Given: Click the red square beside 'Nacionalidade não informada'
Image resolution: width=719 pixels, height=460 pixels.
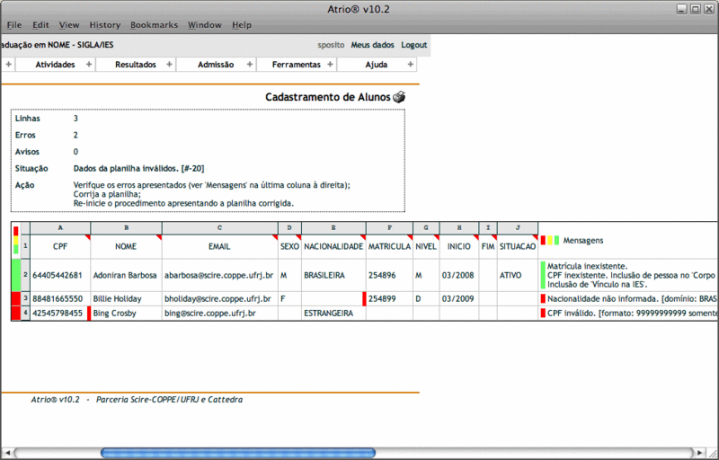Looking at the screenshot, I should (x=543, y=298).
